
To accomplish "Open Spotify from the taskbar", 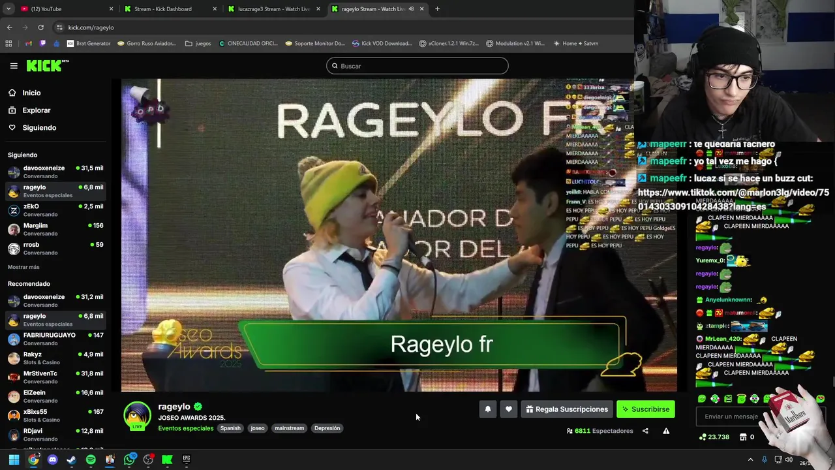I will [91, 460].
